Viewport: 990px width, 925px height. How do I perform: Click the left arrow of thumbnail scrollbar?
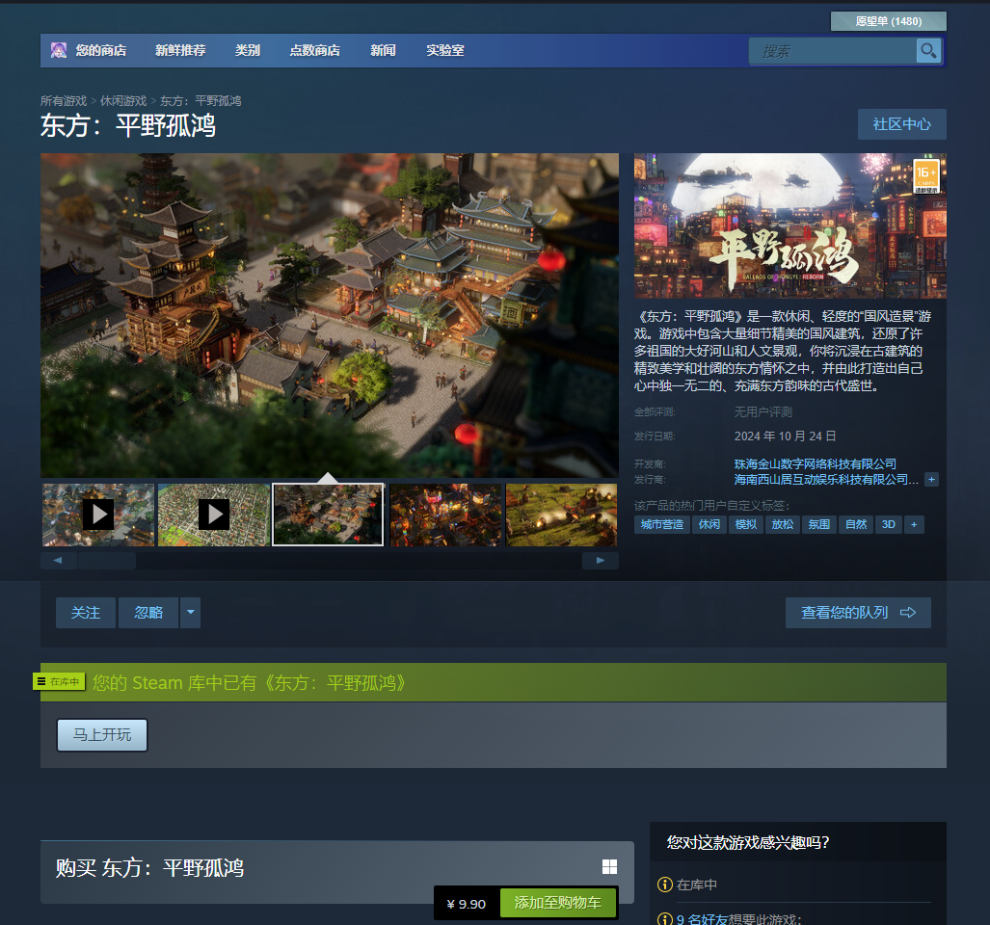click(x=58, y=561)
